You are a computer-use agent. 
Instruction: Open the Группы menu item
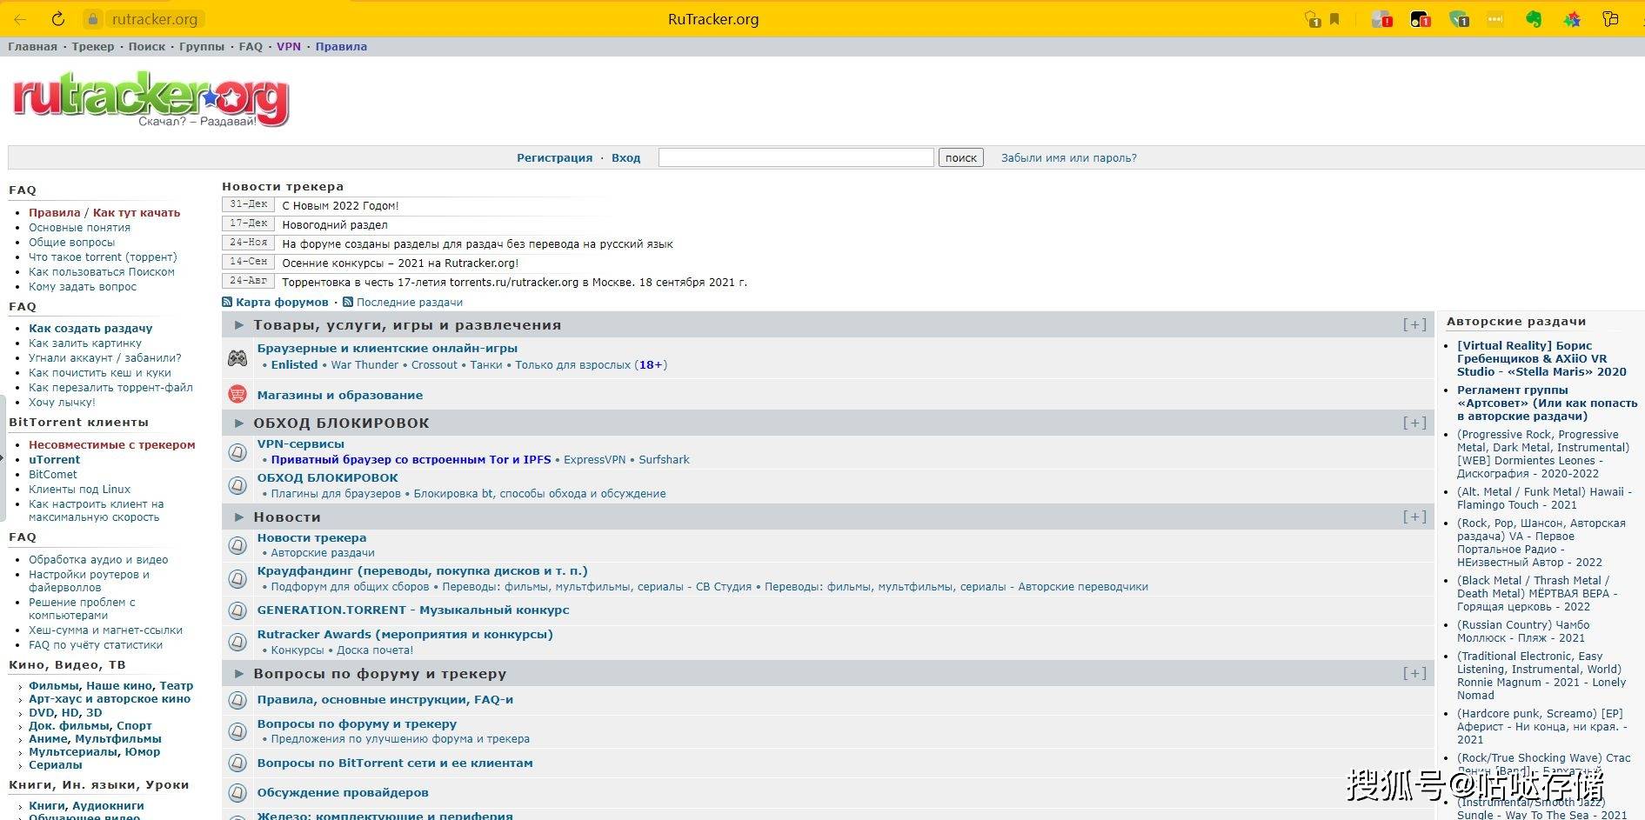tap(202, 47)
